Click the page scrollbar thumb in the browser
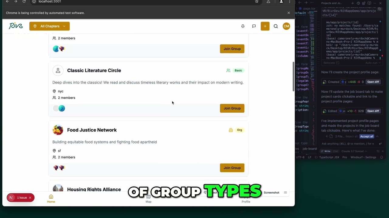Screen dimensions: 389x218 tap(293, 77)
